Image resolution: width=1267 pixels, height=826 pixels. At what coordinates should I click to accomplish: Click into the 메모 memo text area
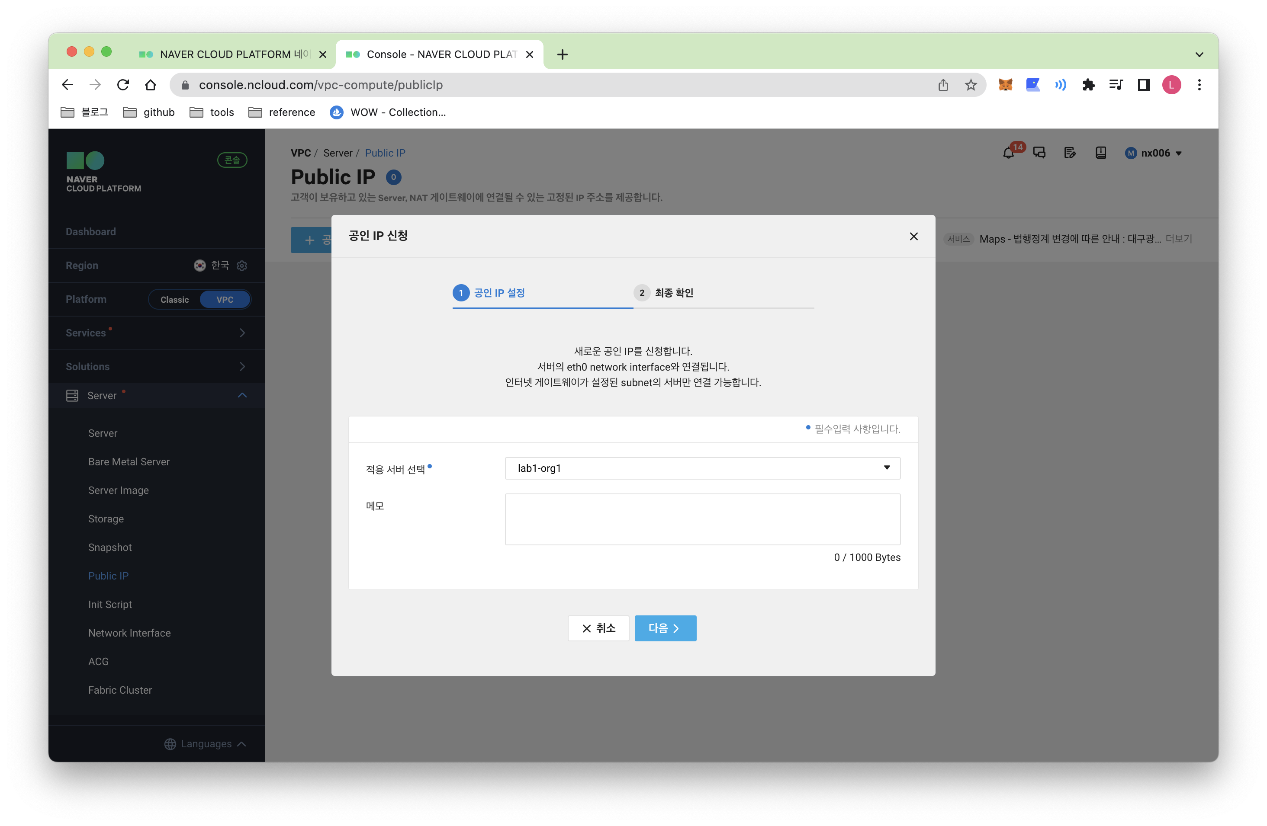tap(702, 519)
